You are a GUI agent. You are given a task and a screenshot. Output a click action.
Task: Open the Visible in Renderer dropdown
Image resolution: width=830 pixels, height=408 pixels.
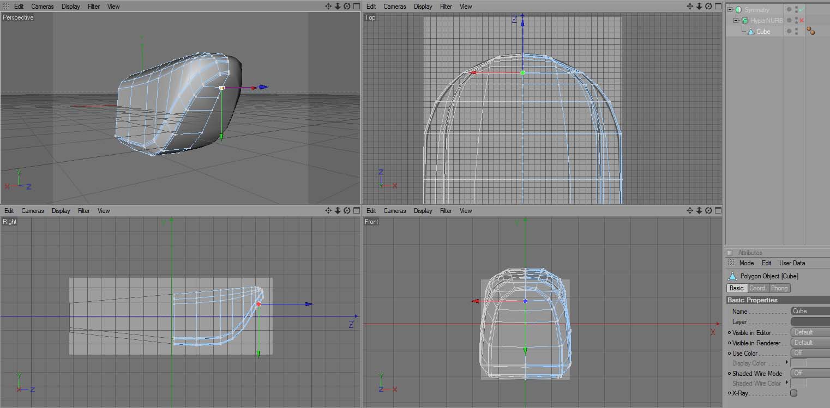pos(810,343)
